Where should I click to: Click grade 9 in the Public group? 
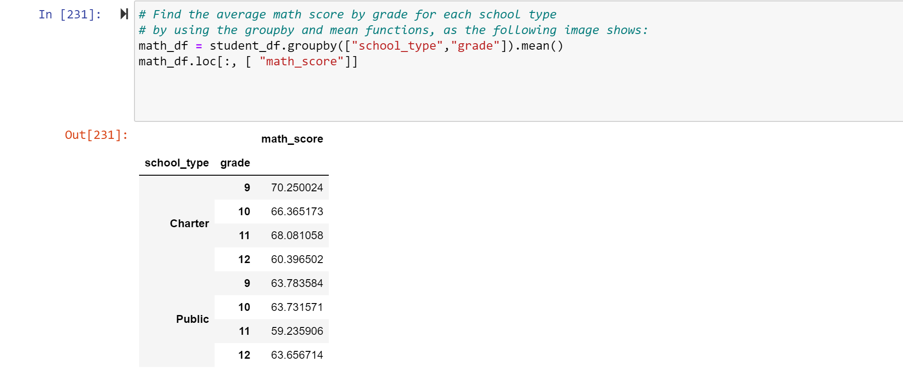pyautogui.click(x=247, y=283)
